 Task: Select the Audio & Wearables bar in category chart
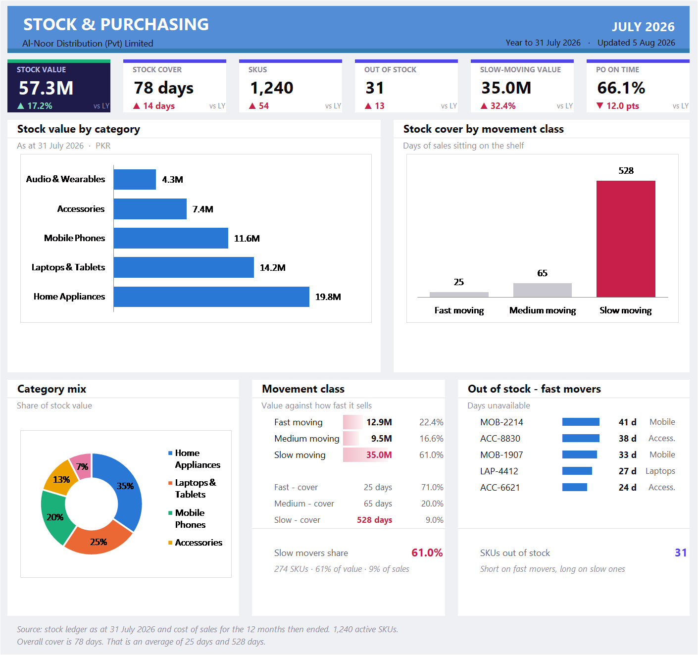[x=135, y=179]
